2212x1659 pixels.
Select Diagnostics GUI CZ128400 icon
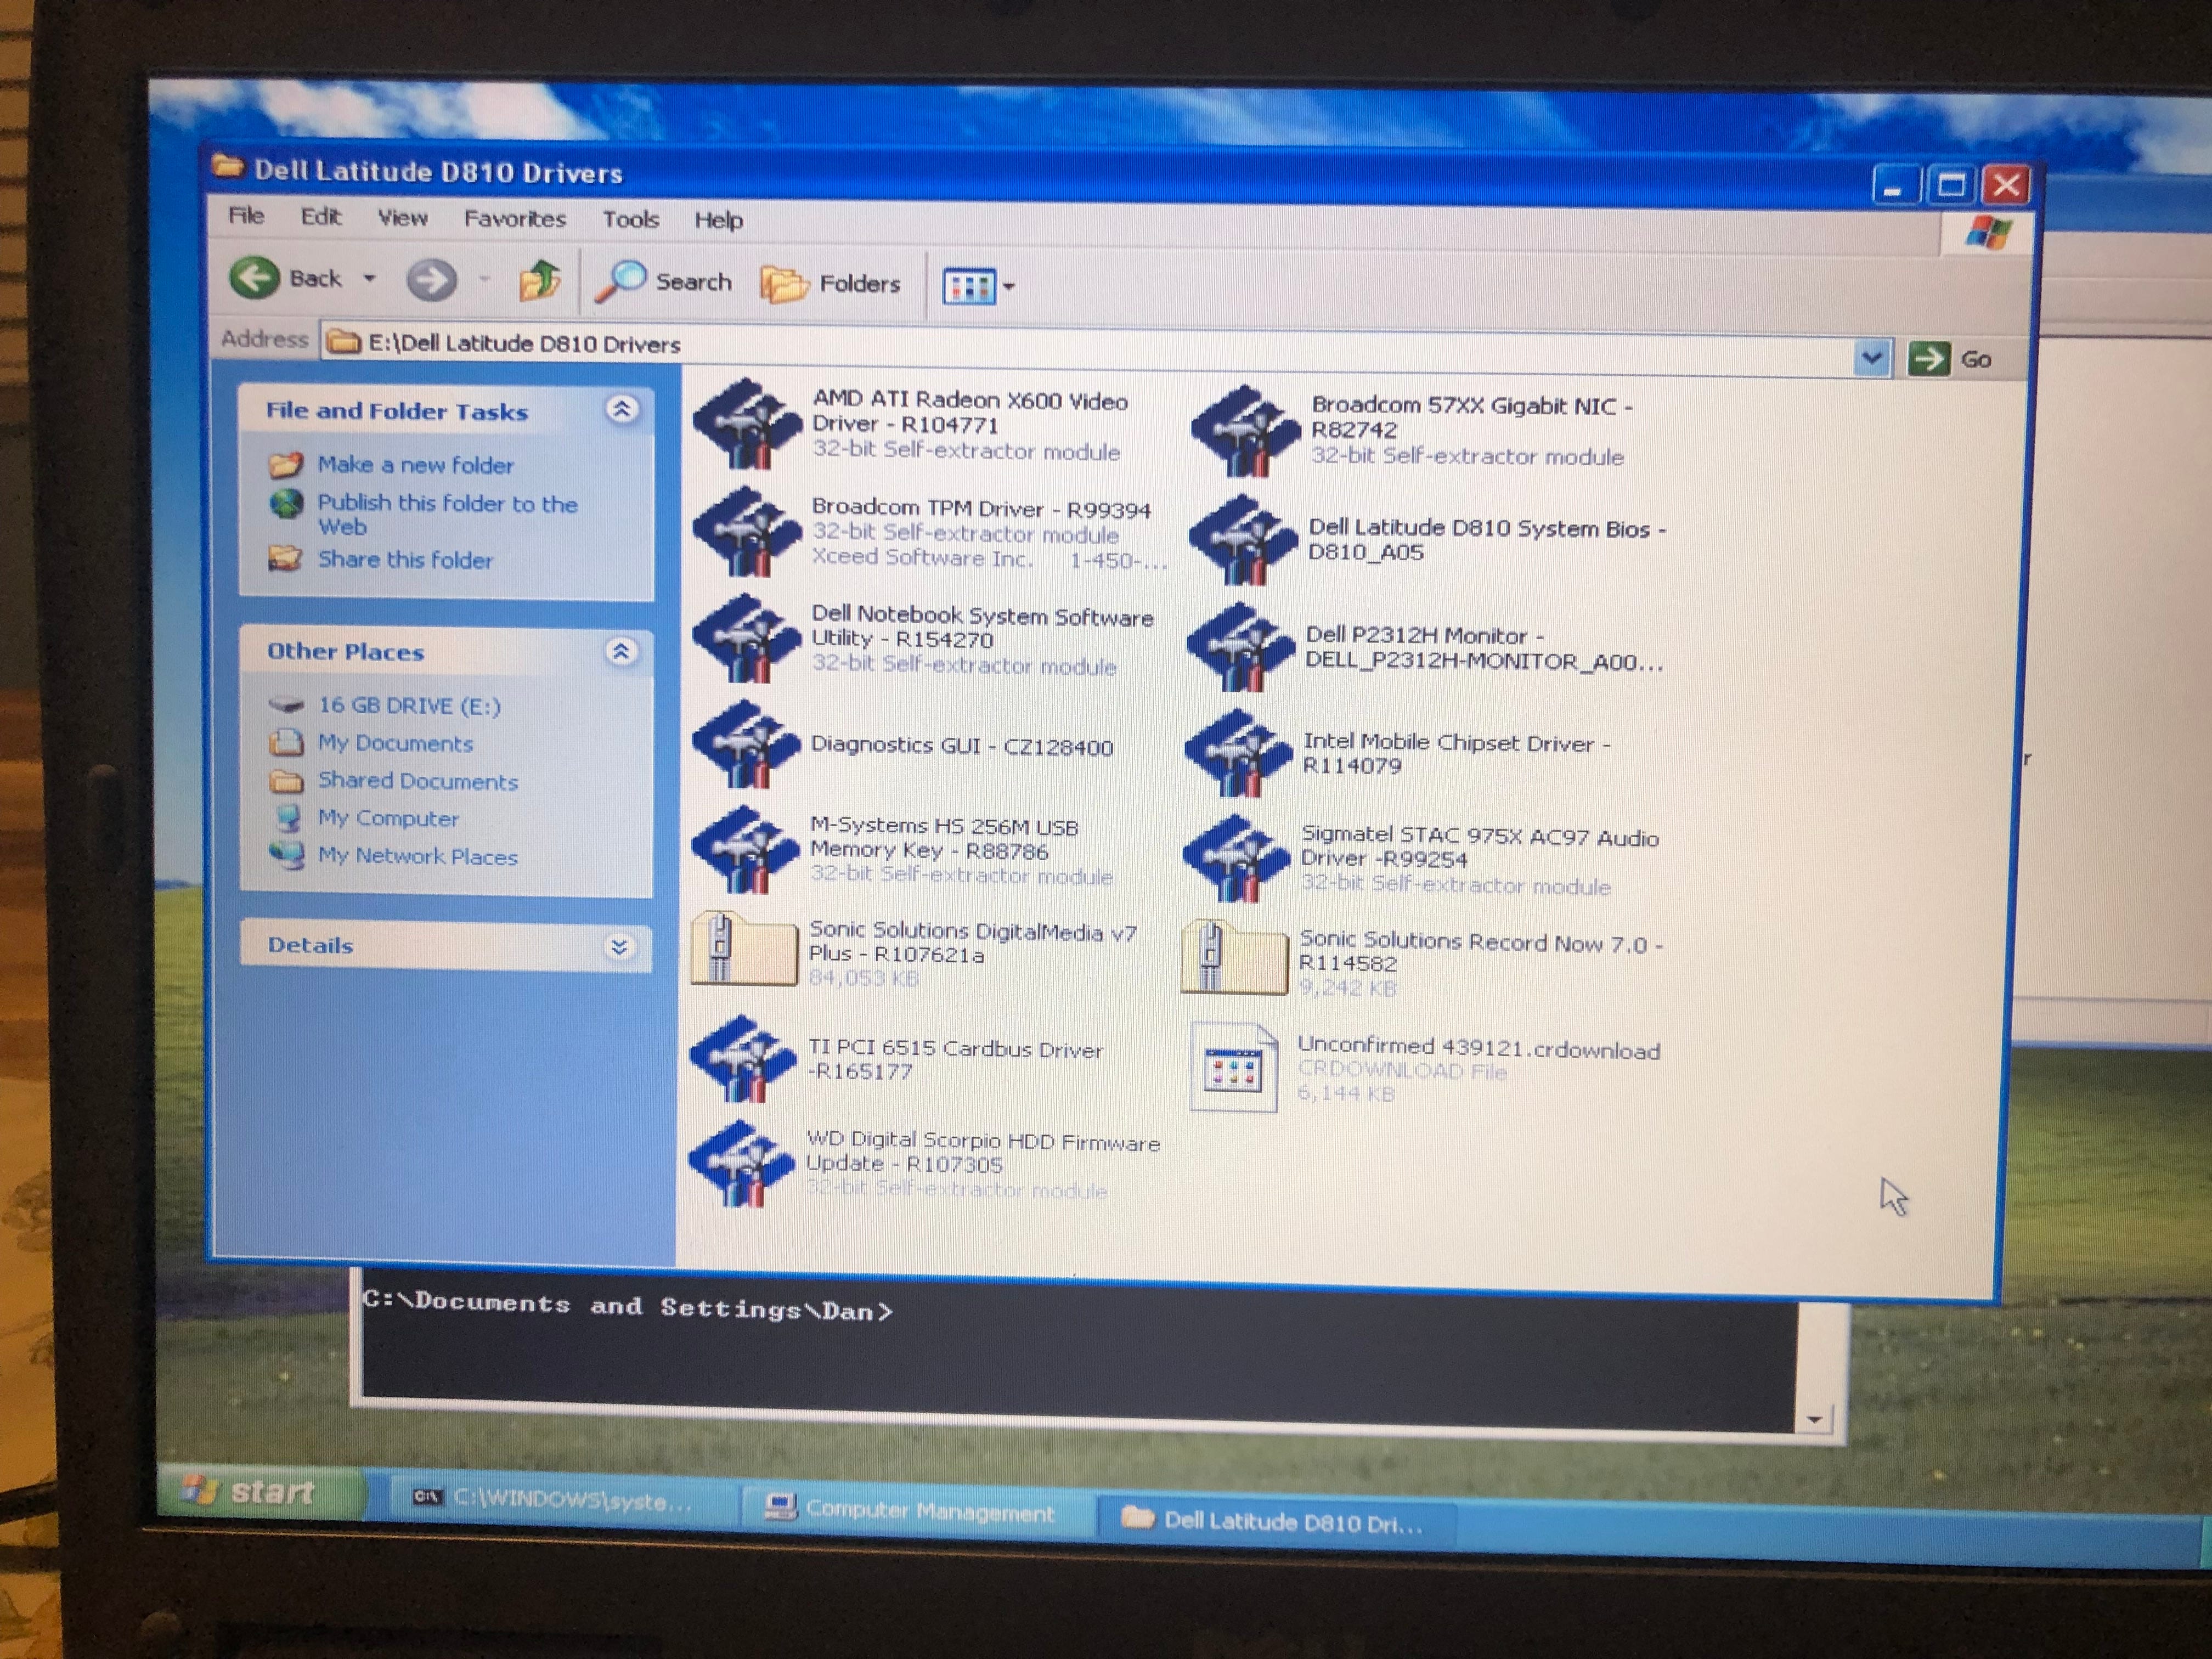coord(745,744)
